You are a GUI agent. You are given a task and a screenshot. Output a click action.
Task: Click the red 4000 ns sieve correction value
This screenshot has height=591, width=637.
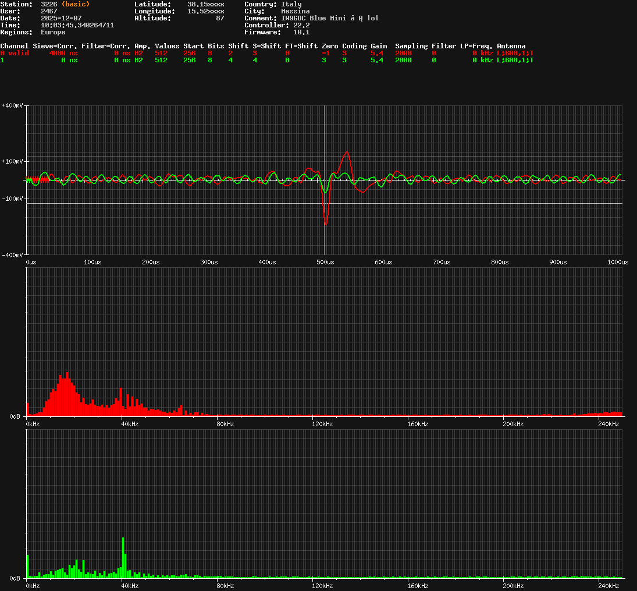pyautogui.click(x=63, y=53)
